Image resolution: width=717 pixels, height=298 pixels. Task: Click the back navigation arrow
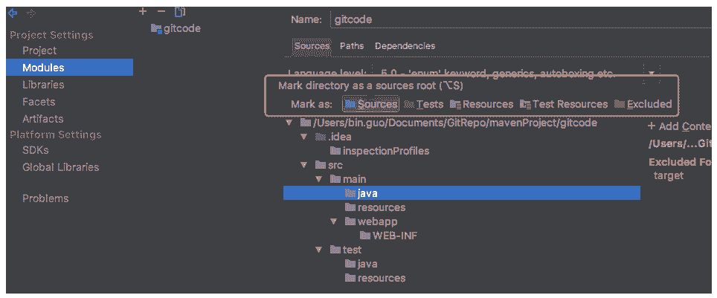coord(13,13)
